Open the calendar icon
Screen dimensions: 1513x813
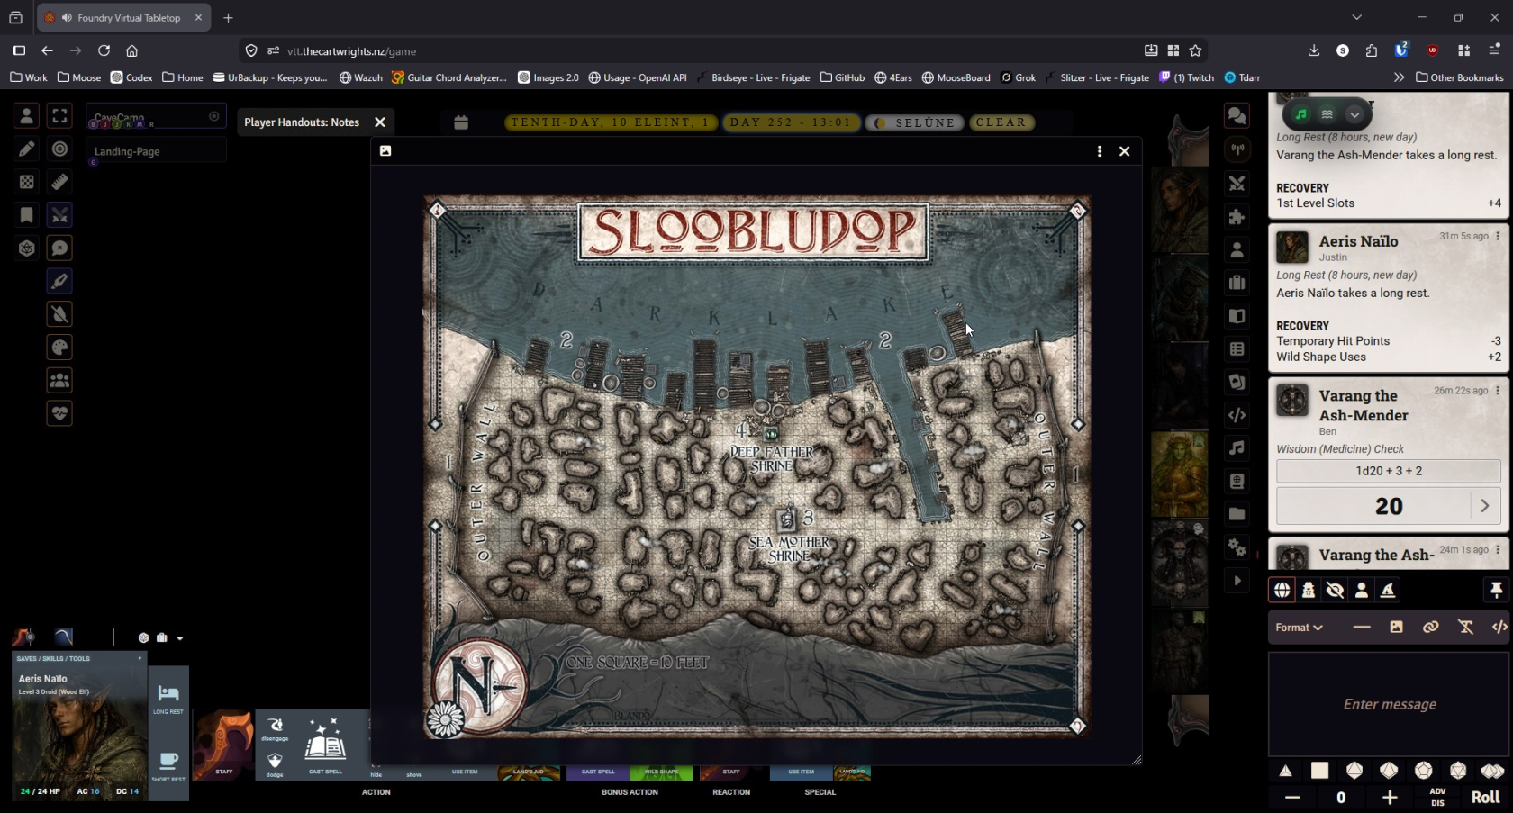[461, 122]
